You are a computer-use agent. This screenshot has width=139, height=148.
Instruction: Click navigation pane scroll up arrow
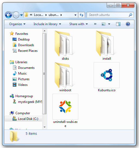pyautogui.click(x=45, y=31)
